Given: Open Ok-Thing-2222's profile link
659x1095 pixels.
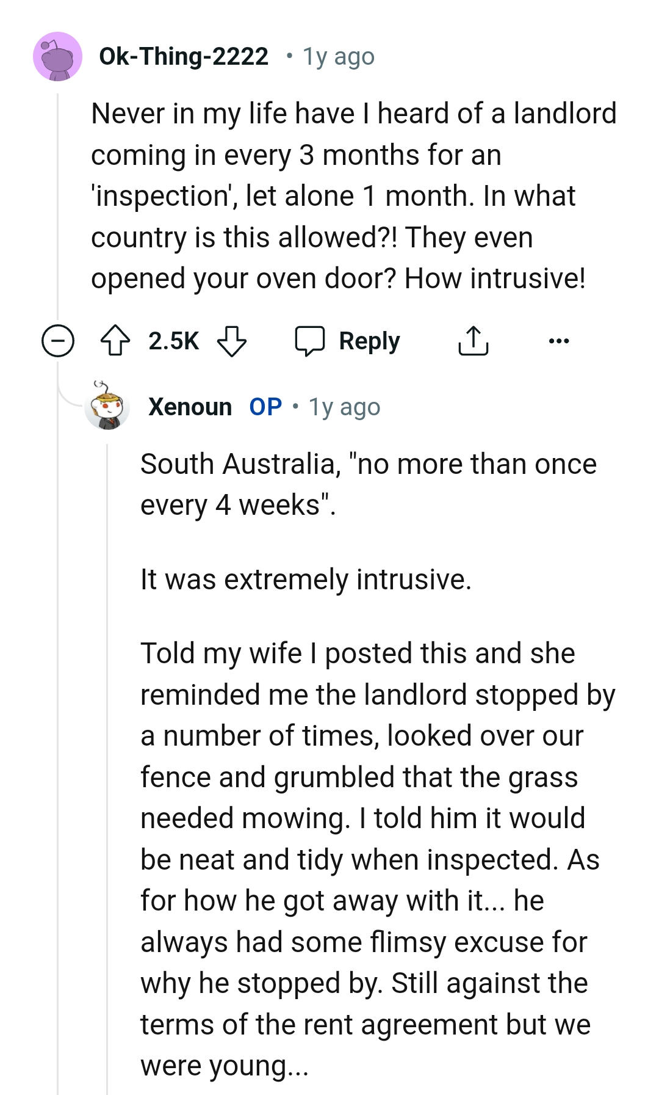Looking at the screenshot, I should (183, 56).
